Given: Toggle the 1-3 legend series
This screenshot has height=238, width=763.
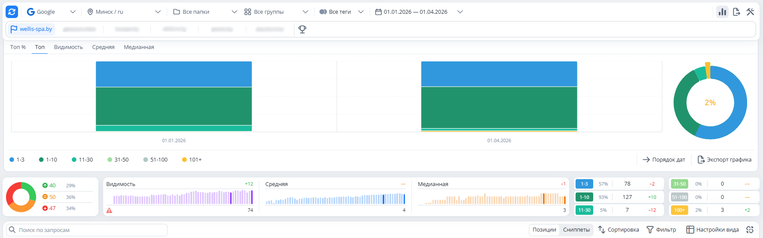Looking at the screenshot, I should (x=17, y=160).
